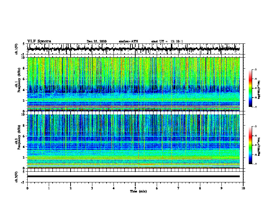Click the "-3" label on ch.2 colorbar

(x=255, y=127)
